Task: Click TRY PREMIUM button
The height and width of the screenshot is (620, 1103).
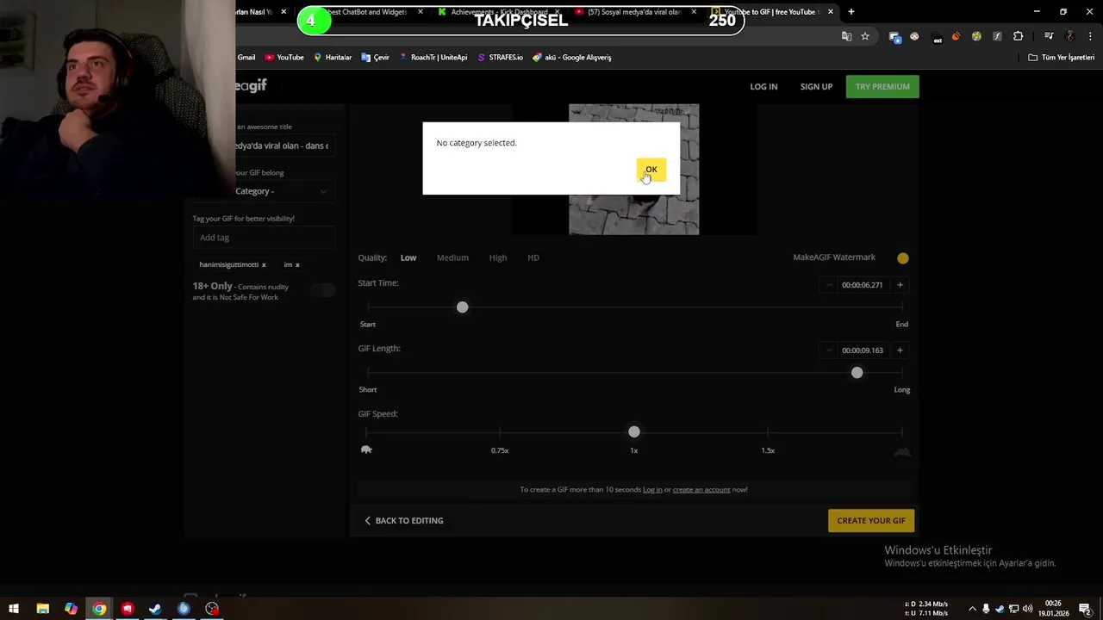Action: pyautogui.click(x=882, y=86)
